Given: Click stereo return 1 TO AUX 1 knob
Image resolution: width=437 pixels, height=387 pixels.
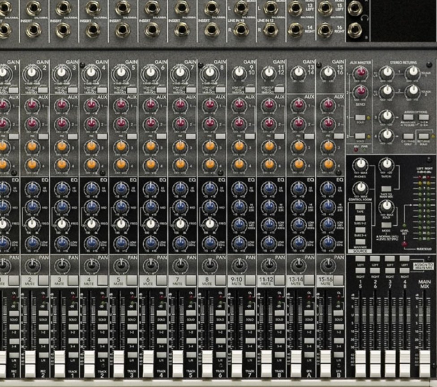Looking at the screenshot, I should coord(413,72).
